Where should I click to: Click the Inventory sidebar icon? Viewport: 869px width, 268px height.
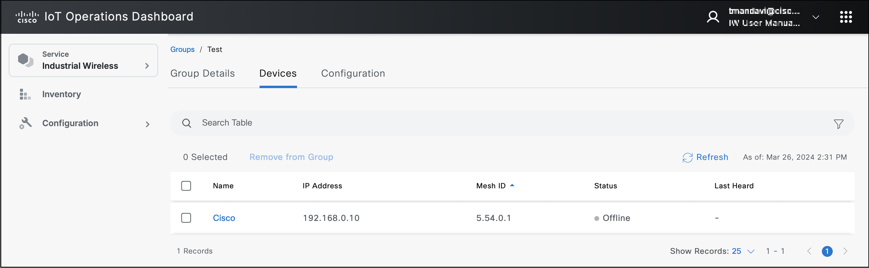[25, 94]
